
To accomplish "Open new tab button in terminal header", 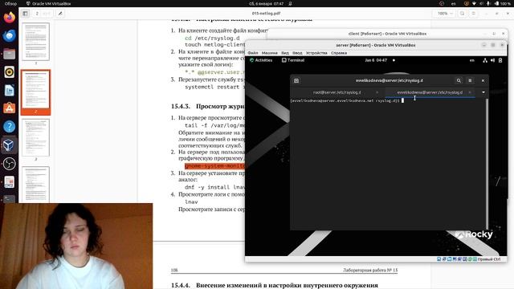I will point(296,80).
